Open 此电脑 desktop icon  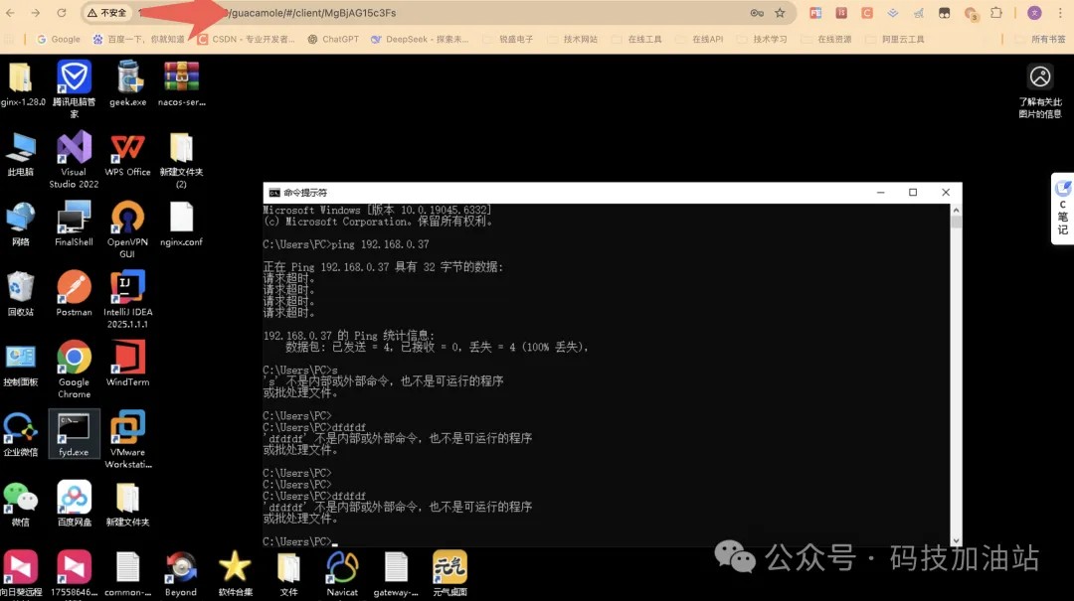click(x=21, y=154)
